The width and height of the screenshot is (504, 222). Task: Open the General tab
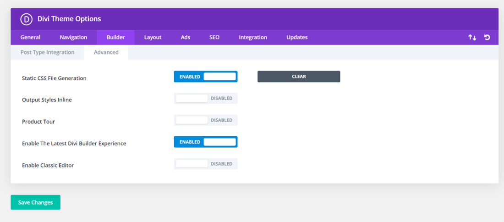[x=30, y=37]
